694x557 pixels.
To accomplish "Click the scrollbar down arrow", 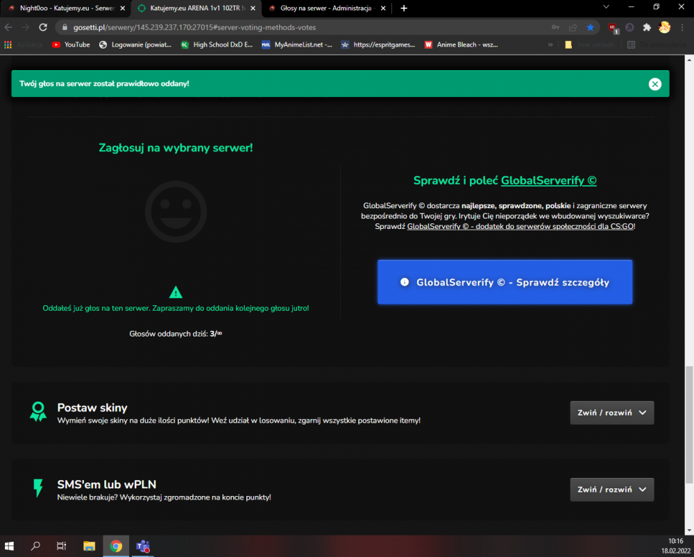I will (x=689, y=530).
